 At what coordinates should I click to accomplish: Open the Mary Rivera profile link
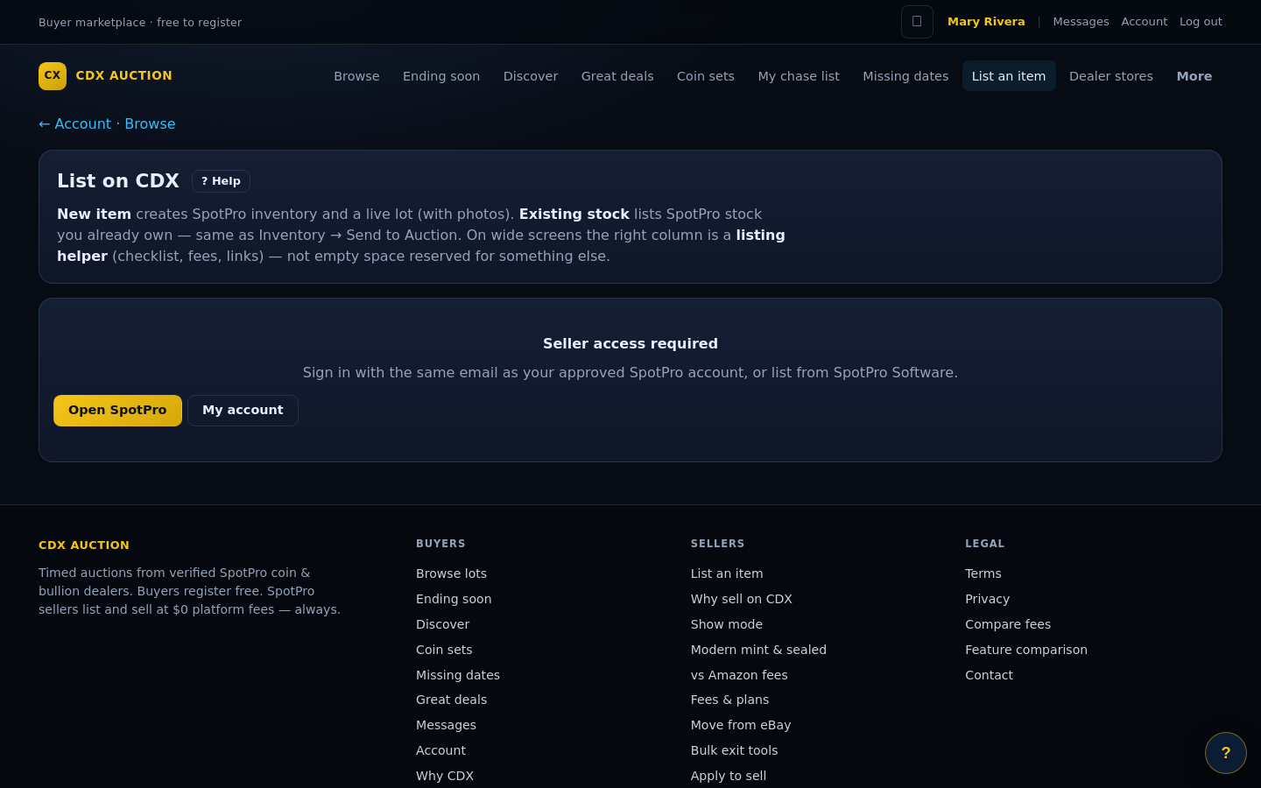click(x=986, y=22)
